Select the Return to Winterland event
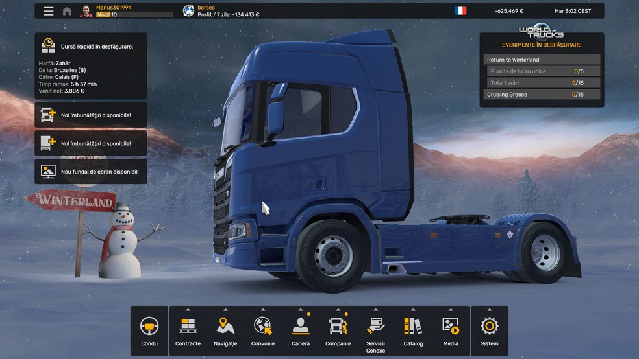639x359 pixels. pyautogui.click(x=542, y=60)
